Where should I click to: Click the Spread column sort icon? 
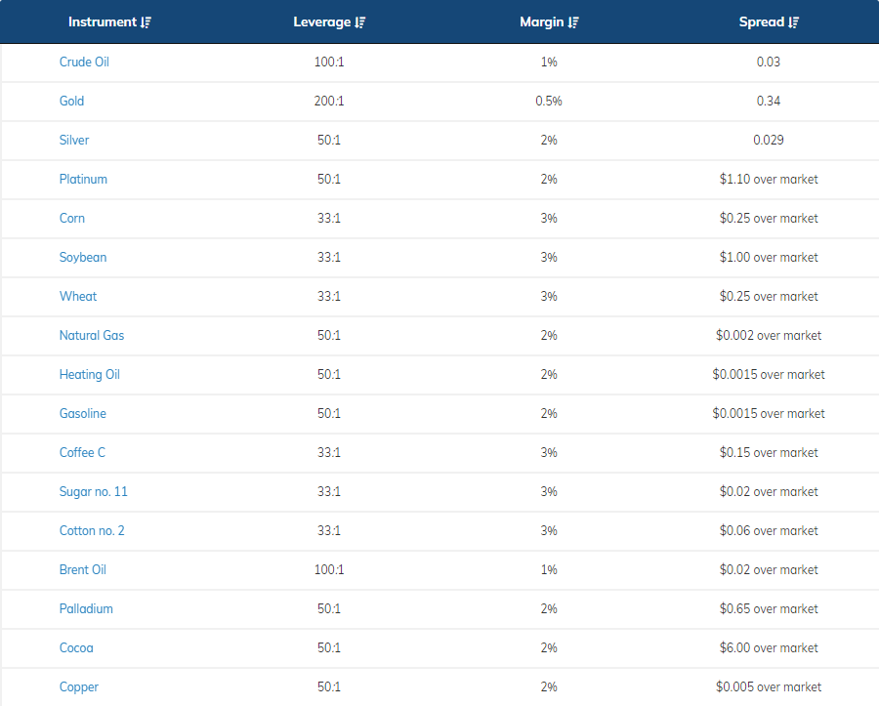(x=794, y=22)
